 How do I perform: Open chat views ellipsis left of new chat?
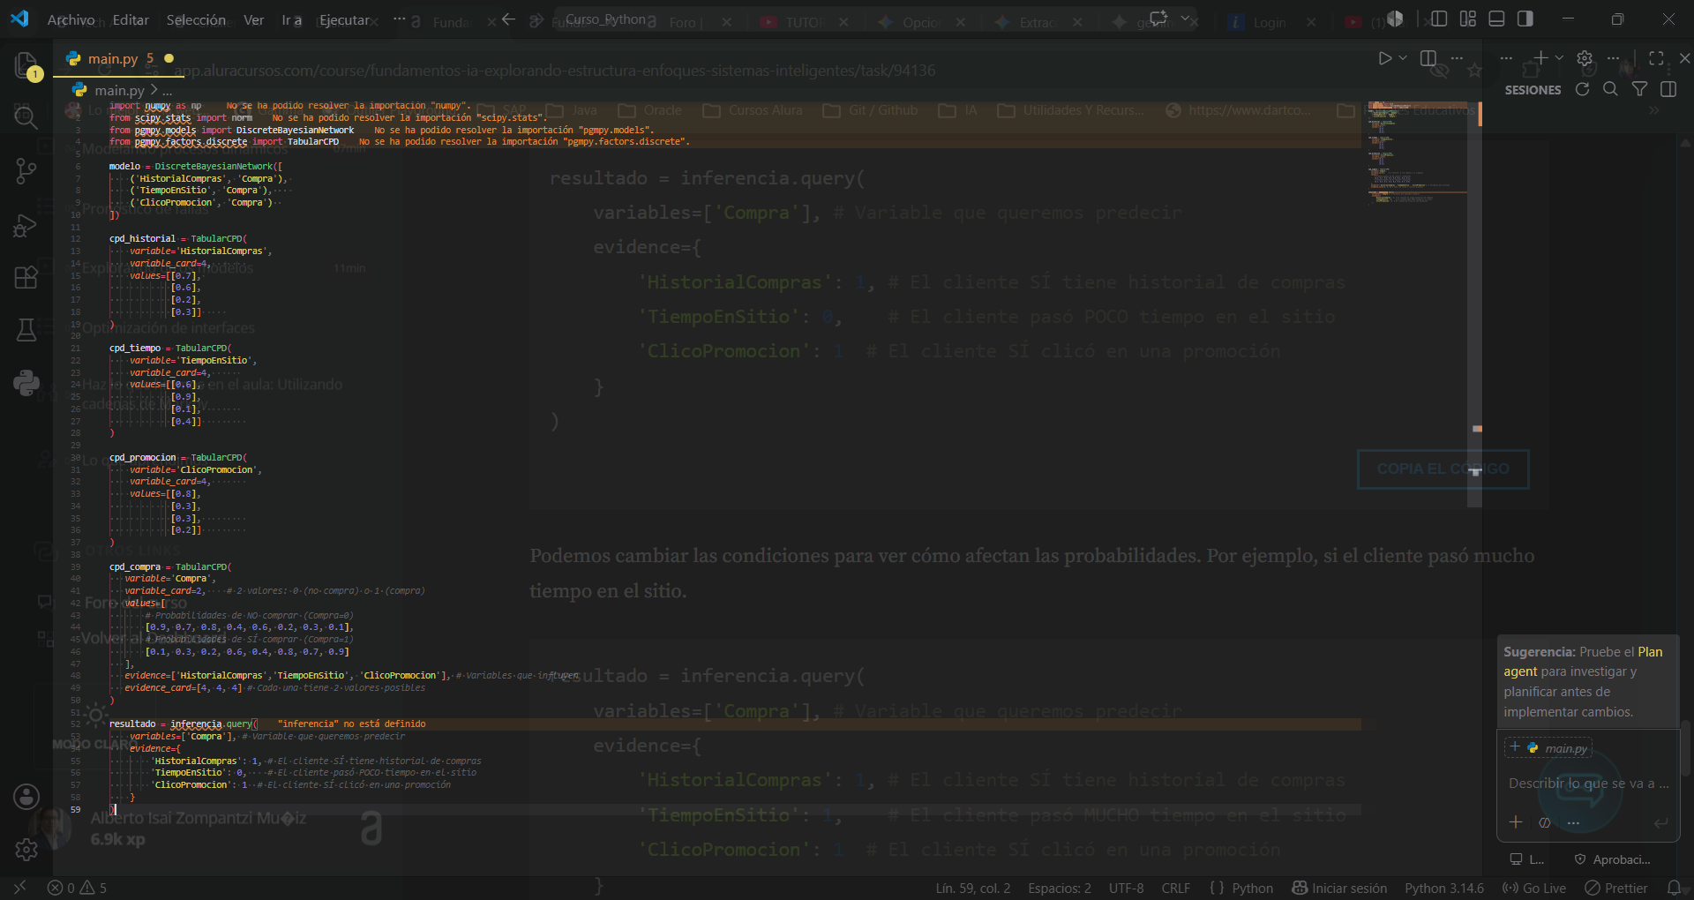(x=1506, y=57)
